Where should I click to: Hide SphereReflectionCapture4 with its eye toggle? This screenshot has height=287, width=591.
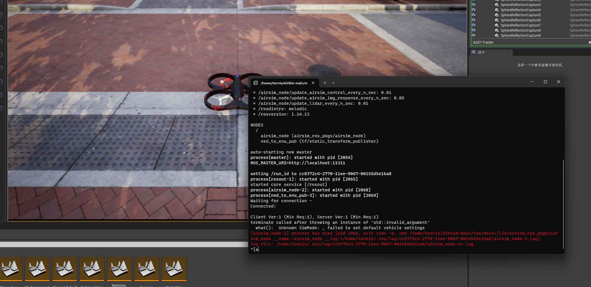pos(473,10)
